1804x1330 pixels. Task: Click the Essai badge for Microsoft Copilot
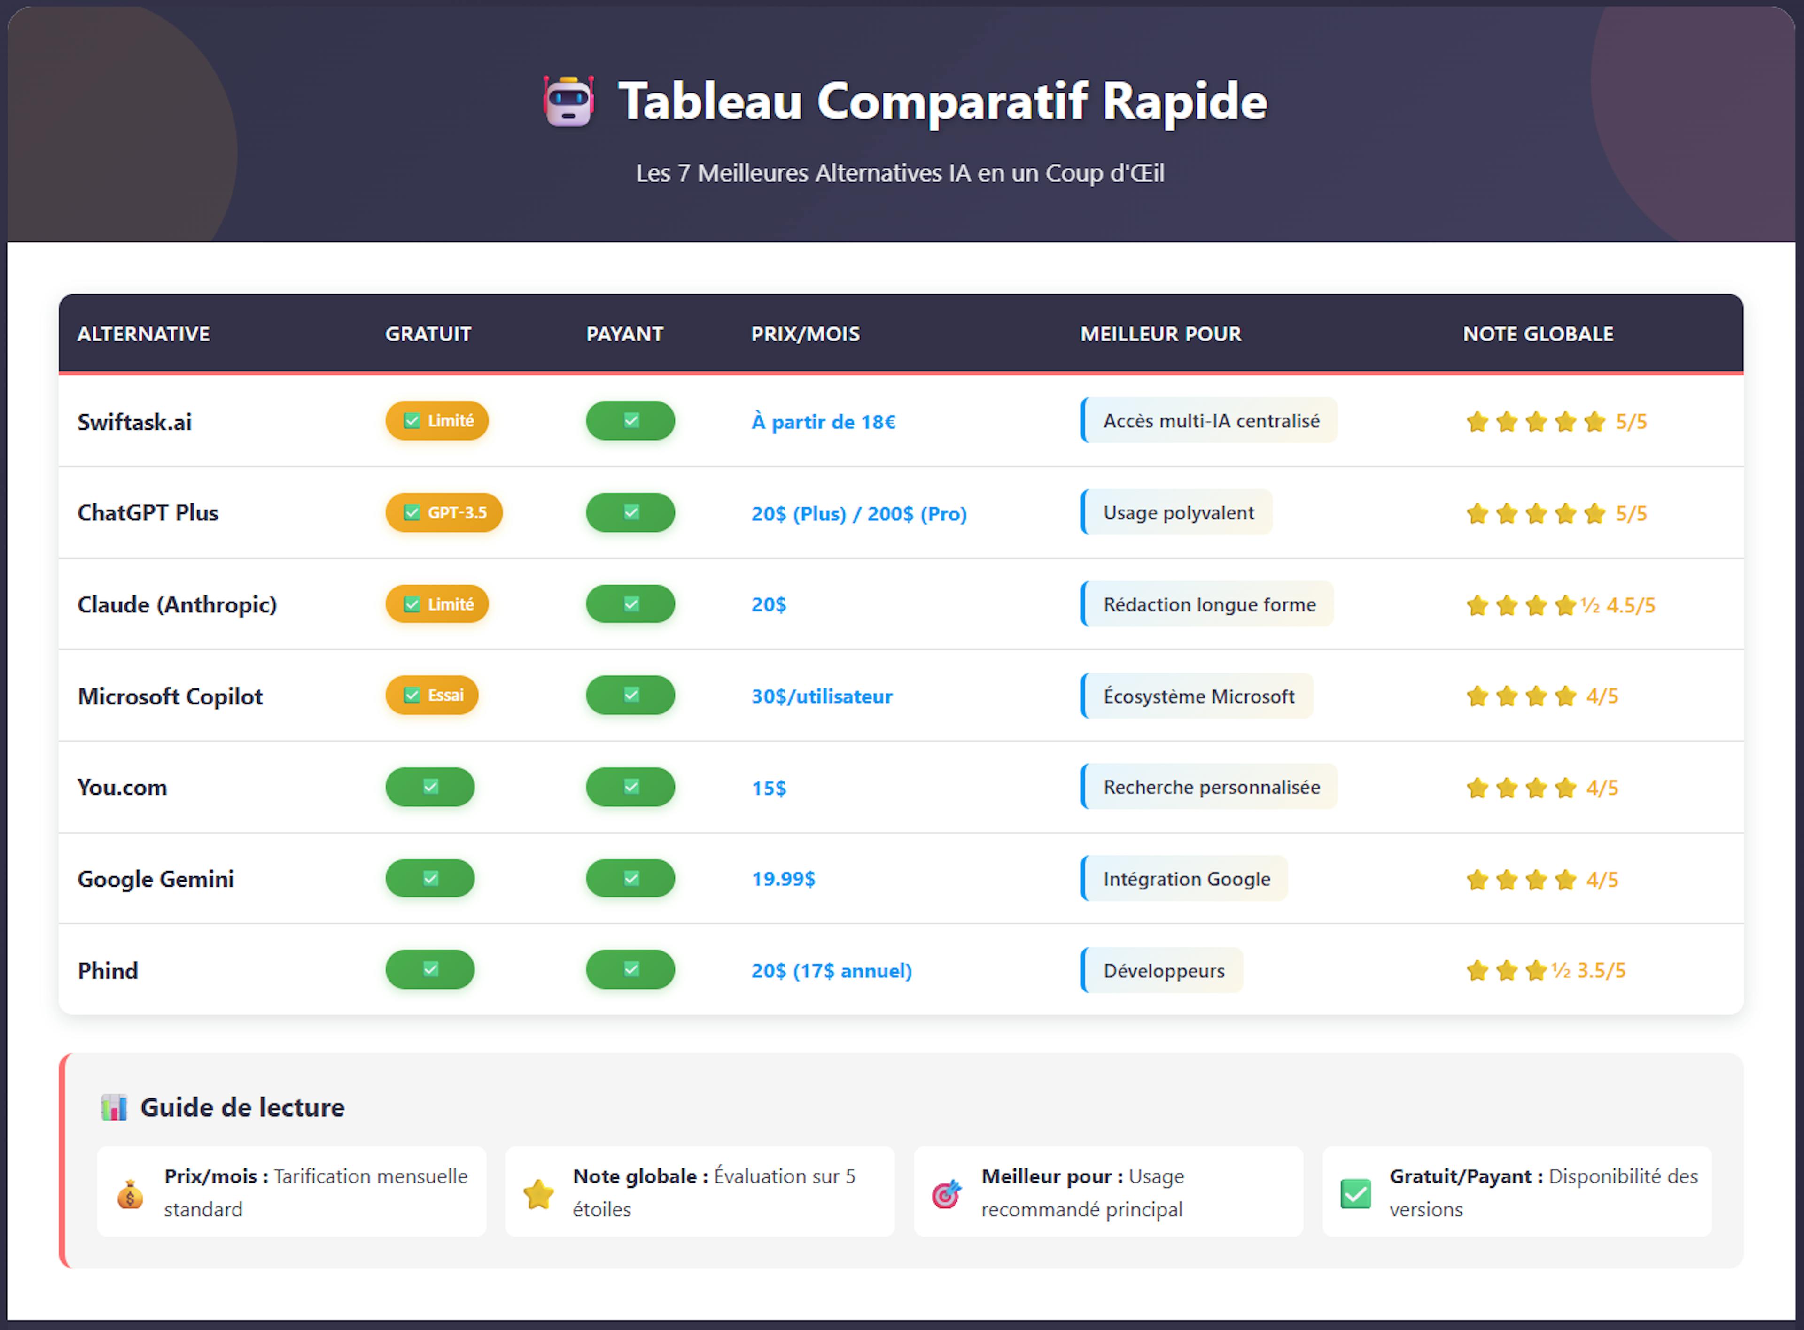point(432,696)
